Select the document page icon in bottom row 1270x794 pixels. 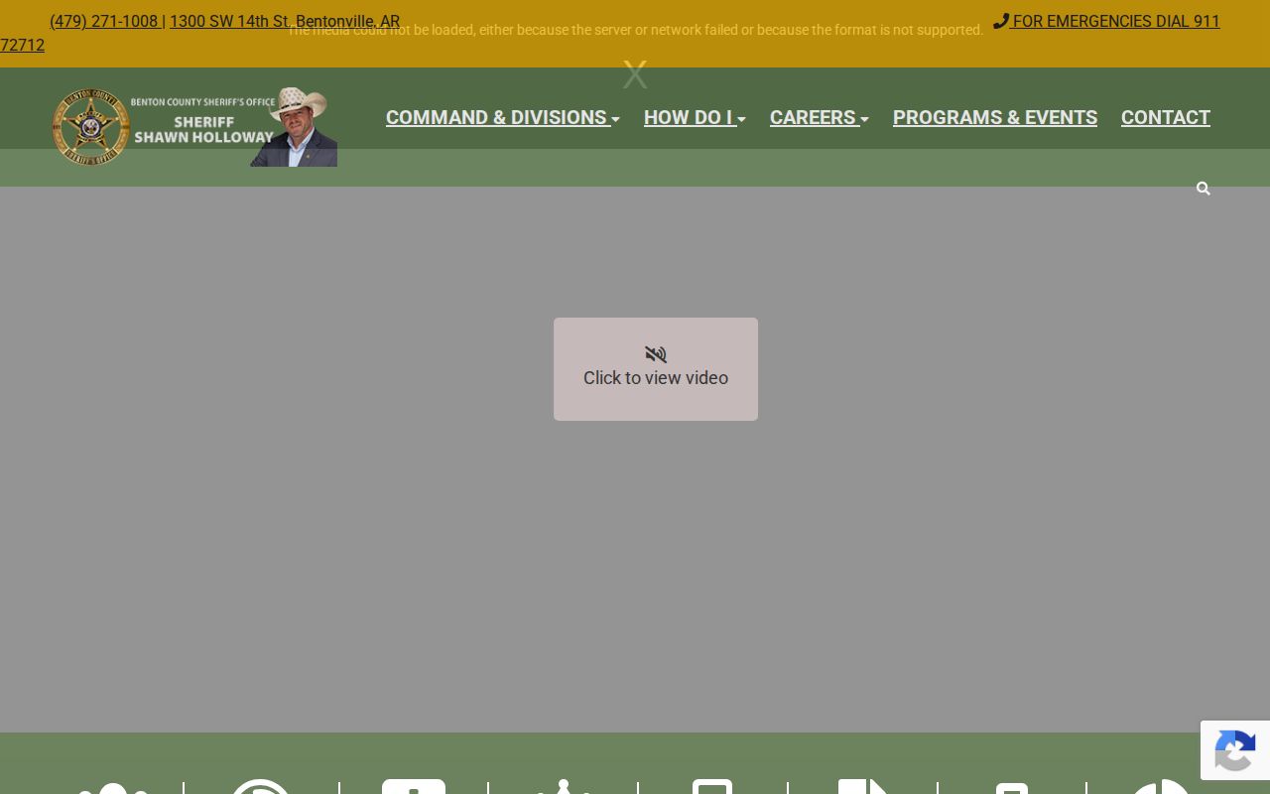tap(862, 787)
